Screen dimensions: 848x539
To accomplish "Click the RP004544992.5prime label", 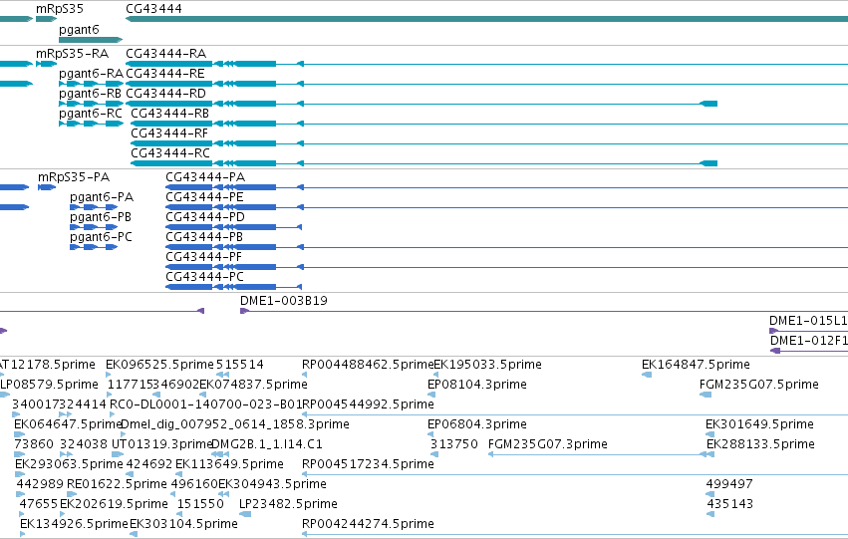I will point(368,404).
